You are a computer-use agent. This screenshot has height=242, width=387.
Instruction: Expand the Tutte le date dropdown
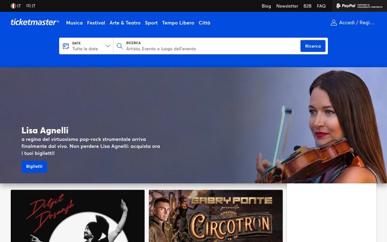pyautogui.click(x=86, y=46)
